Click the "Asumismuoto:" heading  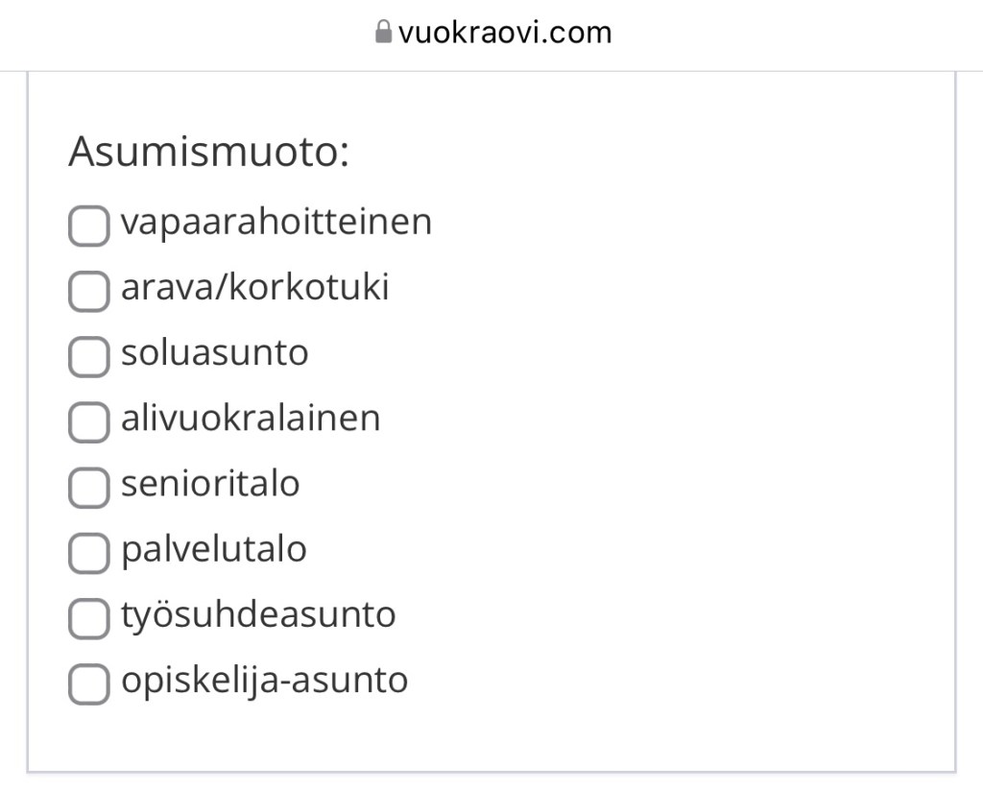pyautogui.click(x=208, y=153)
